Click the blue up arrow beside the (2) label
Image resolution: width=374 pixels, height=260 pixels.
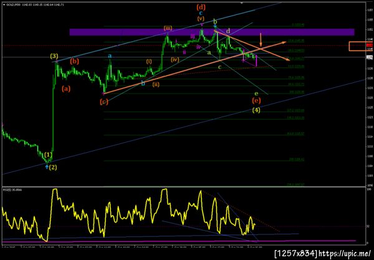47,166
